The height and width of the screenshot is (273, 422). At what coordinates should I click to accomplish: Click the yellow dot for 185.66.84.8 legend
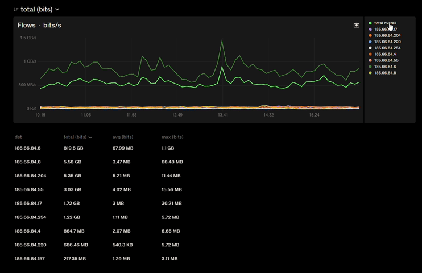370,73
